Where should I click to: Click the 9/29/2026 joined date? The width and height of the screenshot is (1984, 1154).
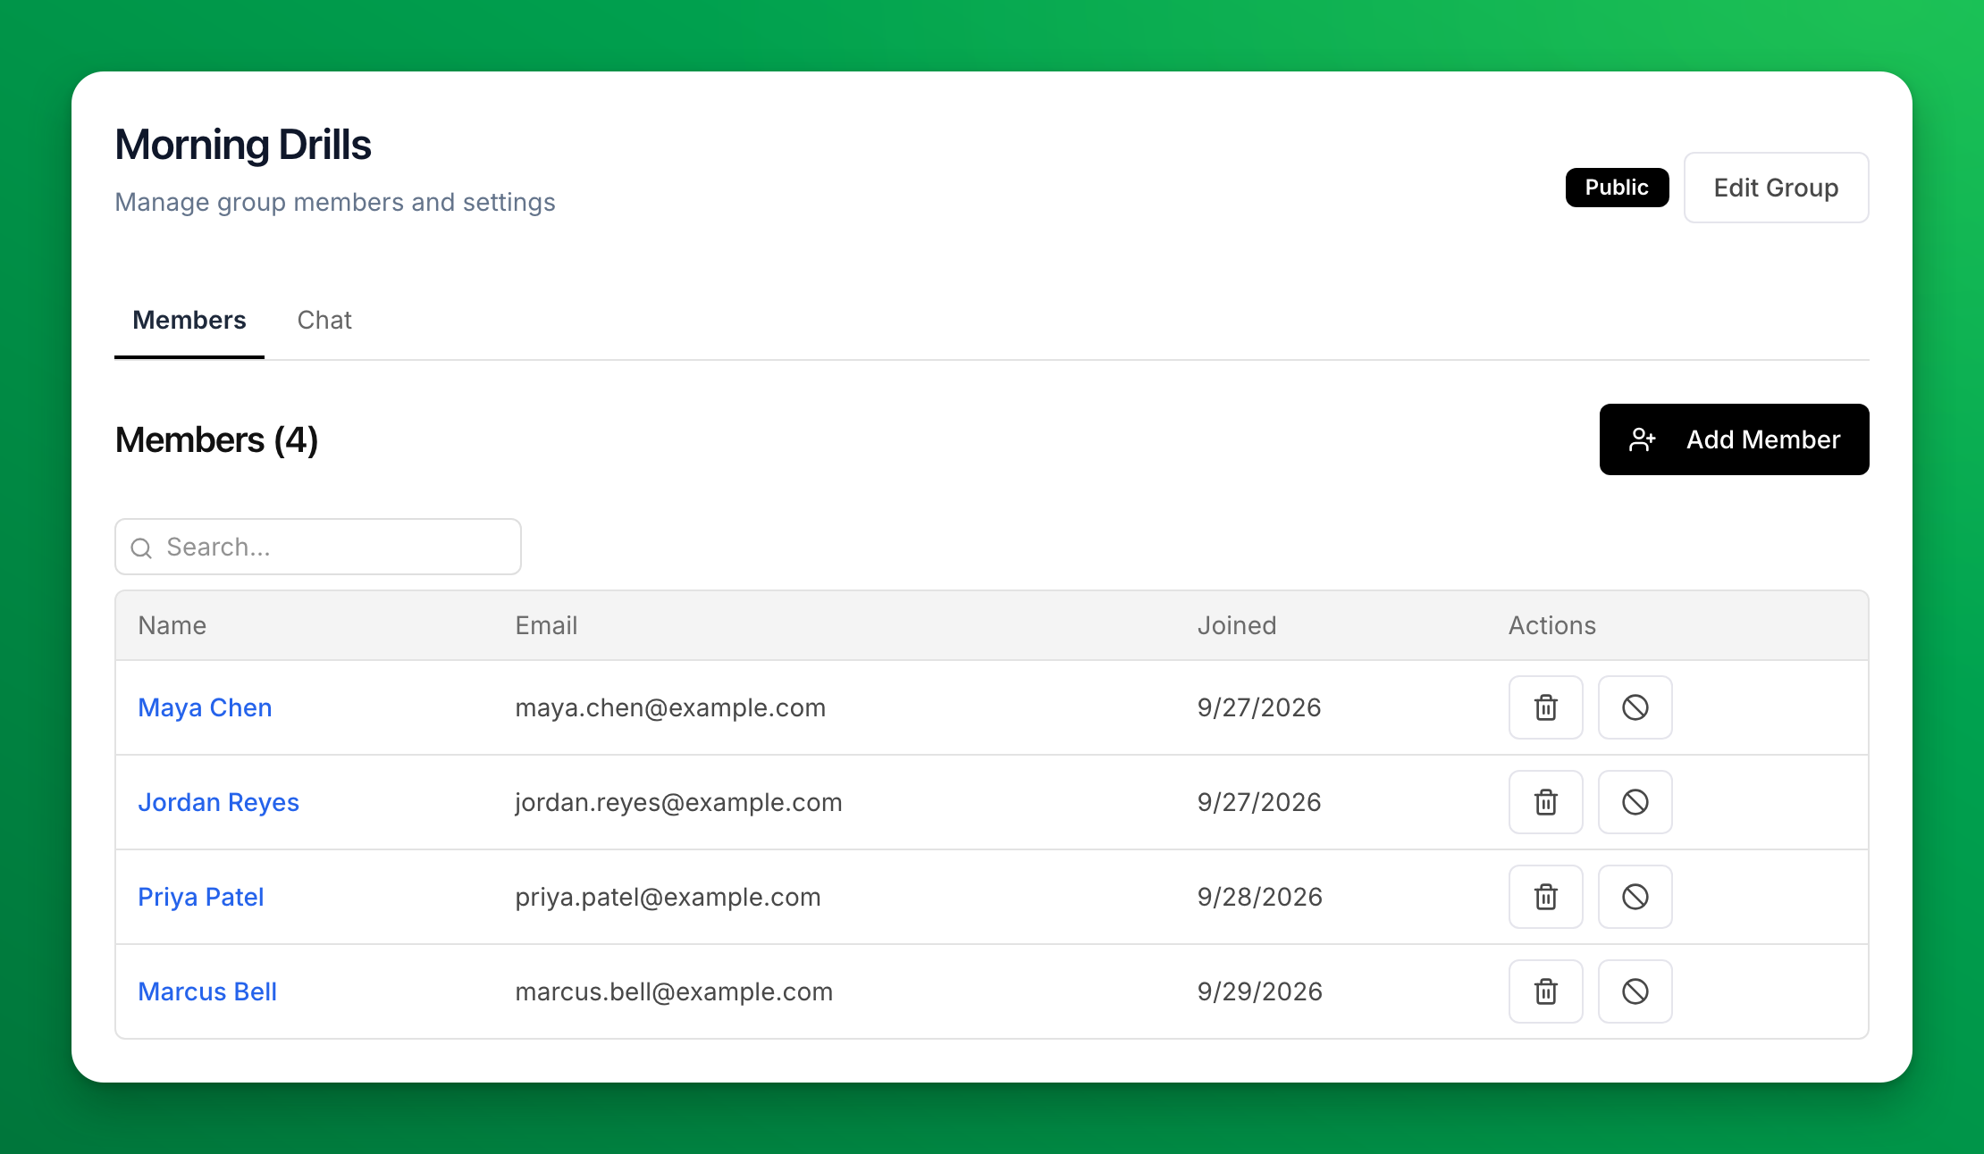point(1260,991)
